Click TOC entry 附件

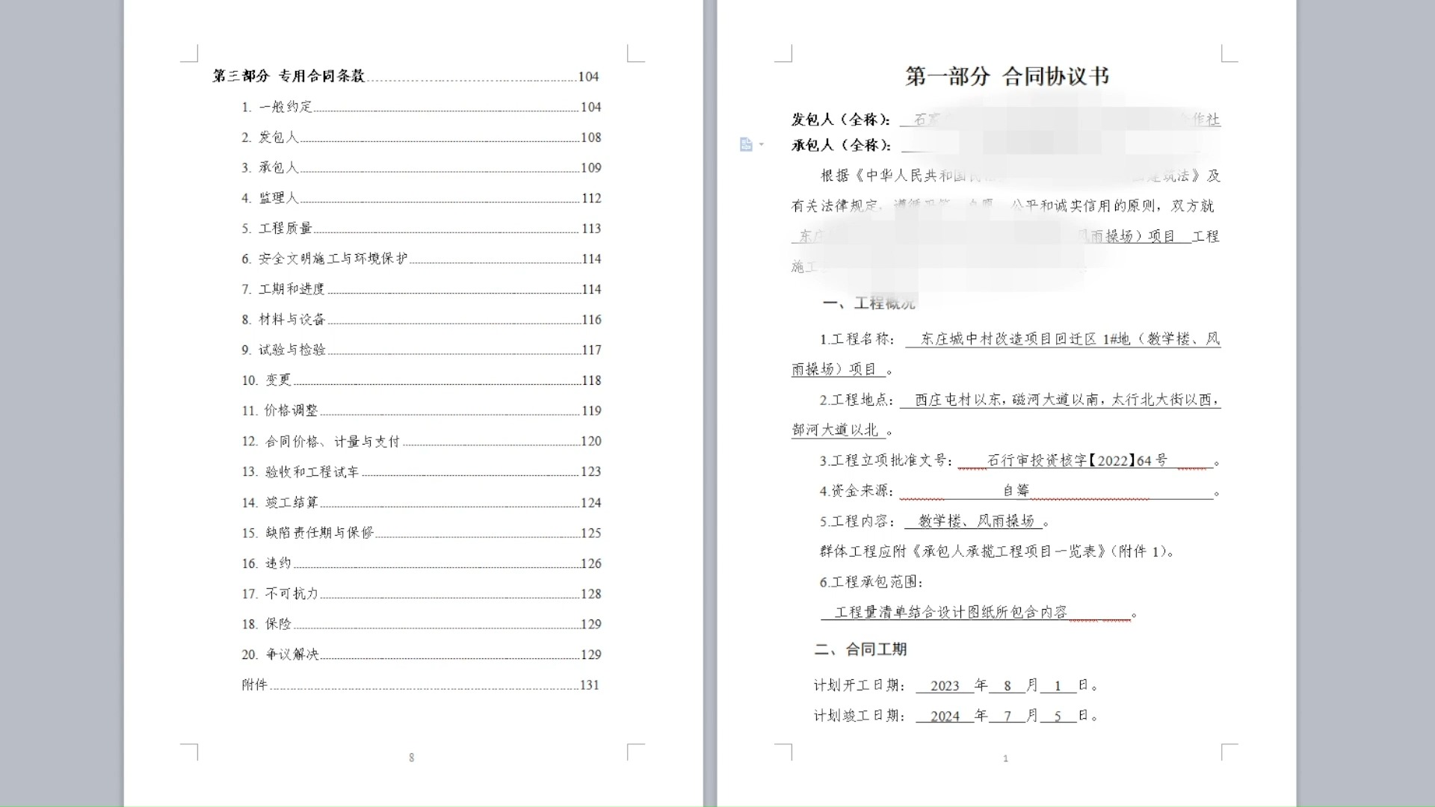(421, 685)
